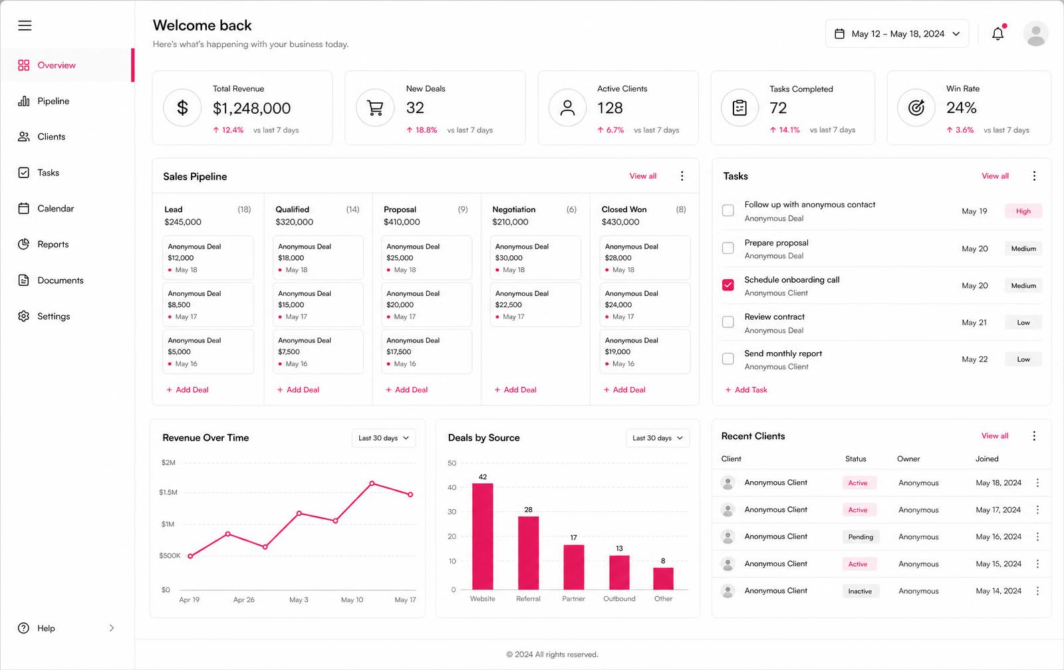1064x670 pixels.
Task: Click the person icon for Active Clients
Action: coord(567,108)
